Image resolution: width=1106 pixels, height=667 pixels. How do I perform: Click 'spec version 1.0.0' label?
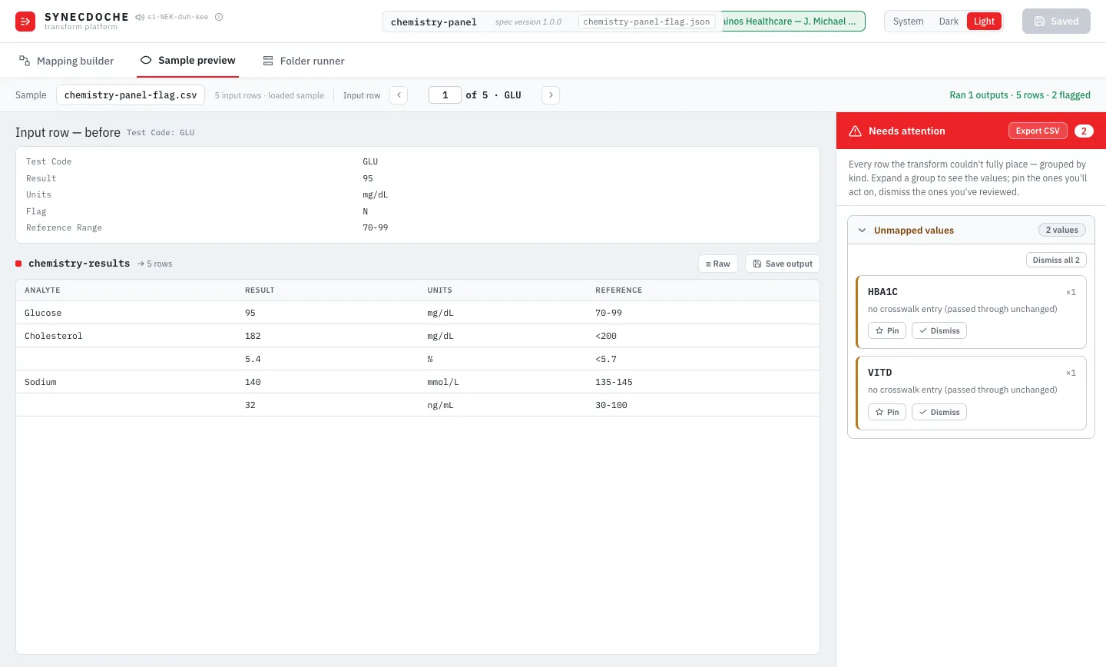(x=528, y=22)
